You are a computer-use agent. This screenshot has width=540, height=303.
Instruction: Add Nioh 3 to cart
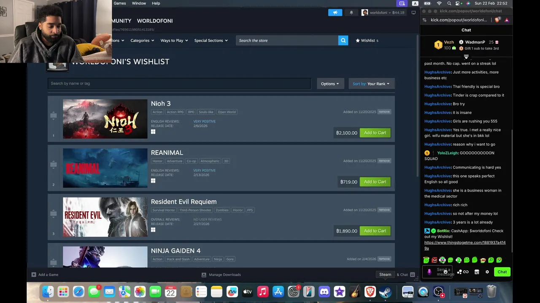tap(375, 133)
